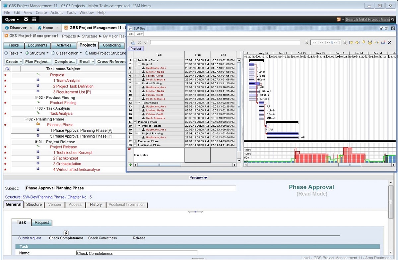Viewport: 398px width, 260px height.
Task: Collapse Definition Phase in Gantt task list
Action: 135,60
